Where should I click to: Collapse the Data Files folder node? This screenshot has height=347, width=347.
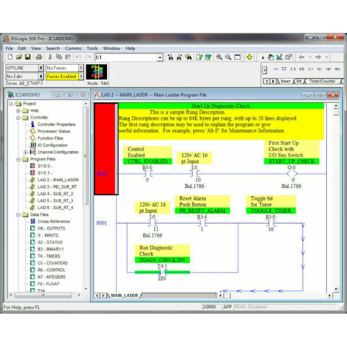pyautogui.click(x=18, y=215)
